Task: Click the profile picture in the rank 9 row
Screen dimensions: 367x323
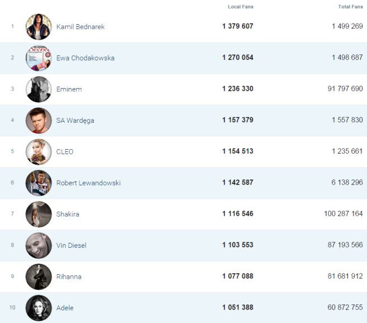Action: coord(38,276)
